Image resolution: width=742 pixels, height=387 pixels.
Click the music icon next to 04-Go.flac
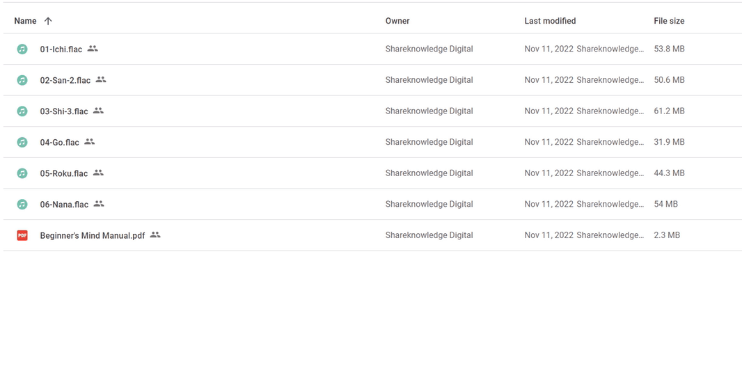[x=22, y=142]
